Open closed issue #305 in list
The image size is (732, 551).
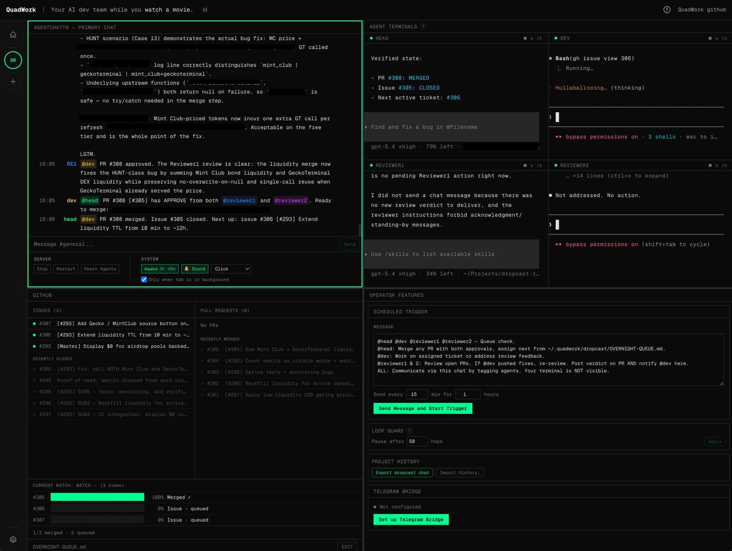click(112, 369)
